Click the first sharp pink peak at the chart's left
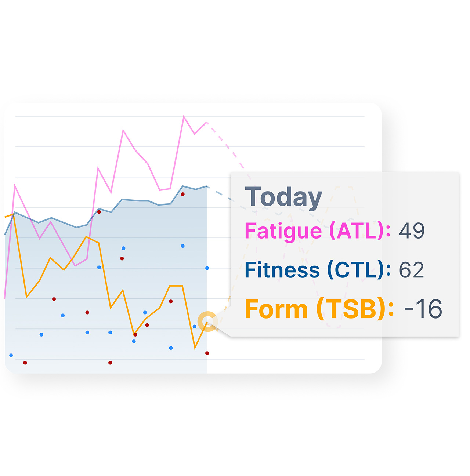This screenshot has width=470, height=476. [15, 185]
